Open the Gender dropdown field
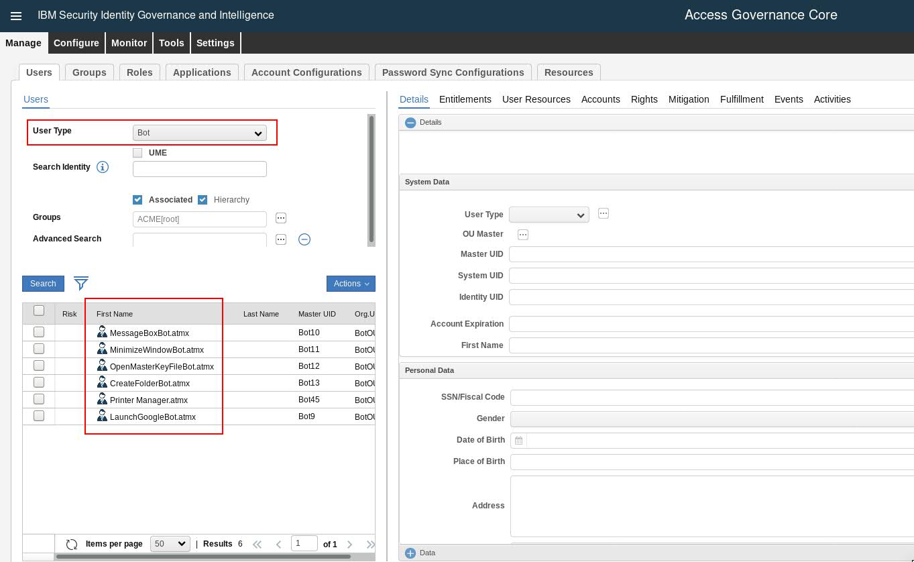914x562 pixels. coord(711,418)
